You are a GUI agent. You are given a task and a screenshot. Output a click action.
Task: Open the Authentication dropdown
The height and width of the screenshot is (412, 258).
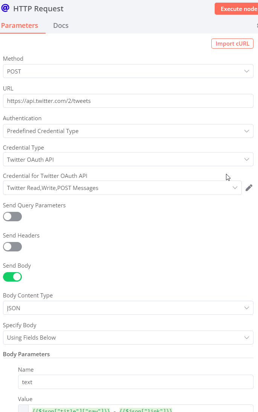click(128, 131)
